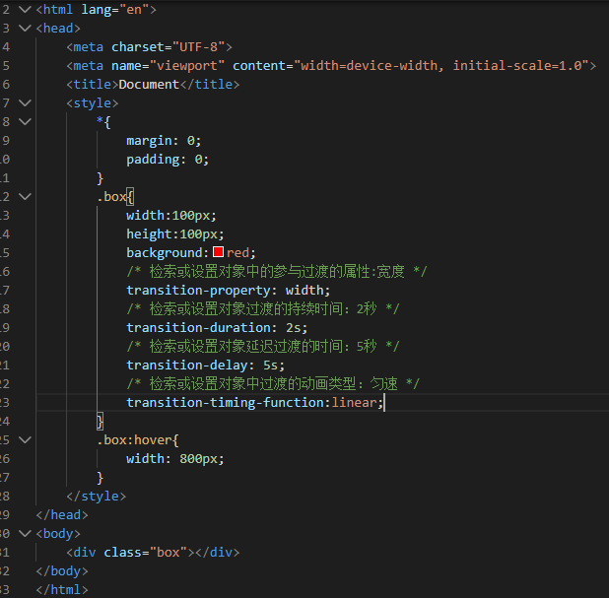Collapse the body tag fold chevron
Image resolution: width=609 pixels, height=598 pixels.
tap(25, 534)
